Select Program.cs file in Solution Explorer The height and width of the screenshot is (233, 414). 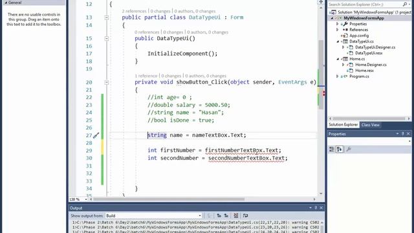tap(360, 76)
